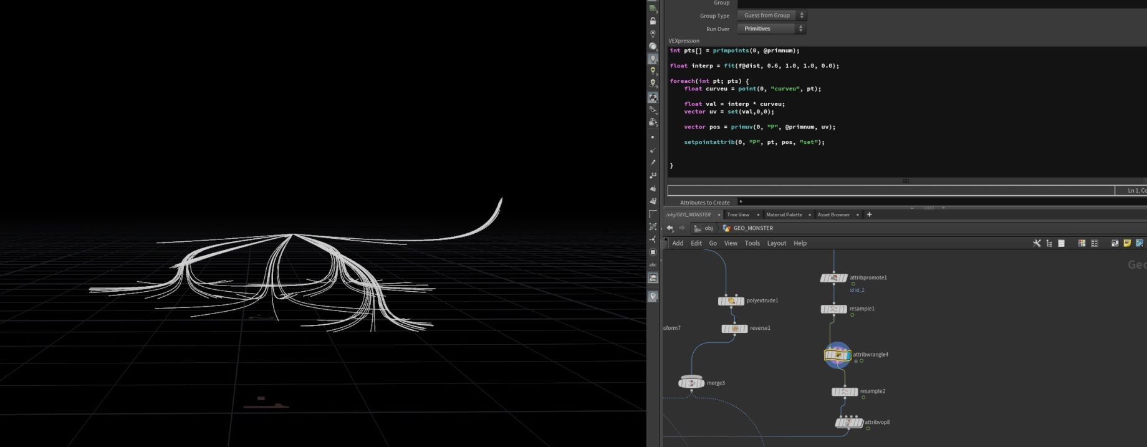Click the lock icon in viewport toolbar

(653, 21)
